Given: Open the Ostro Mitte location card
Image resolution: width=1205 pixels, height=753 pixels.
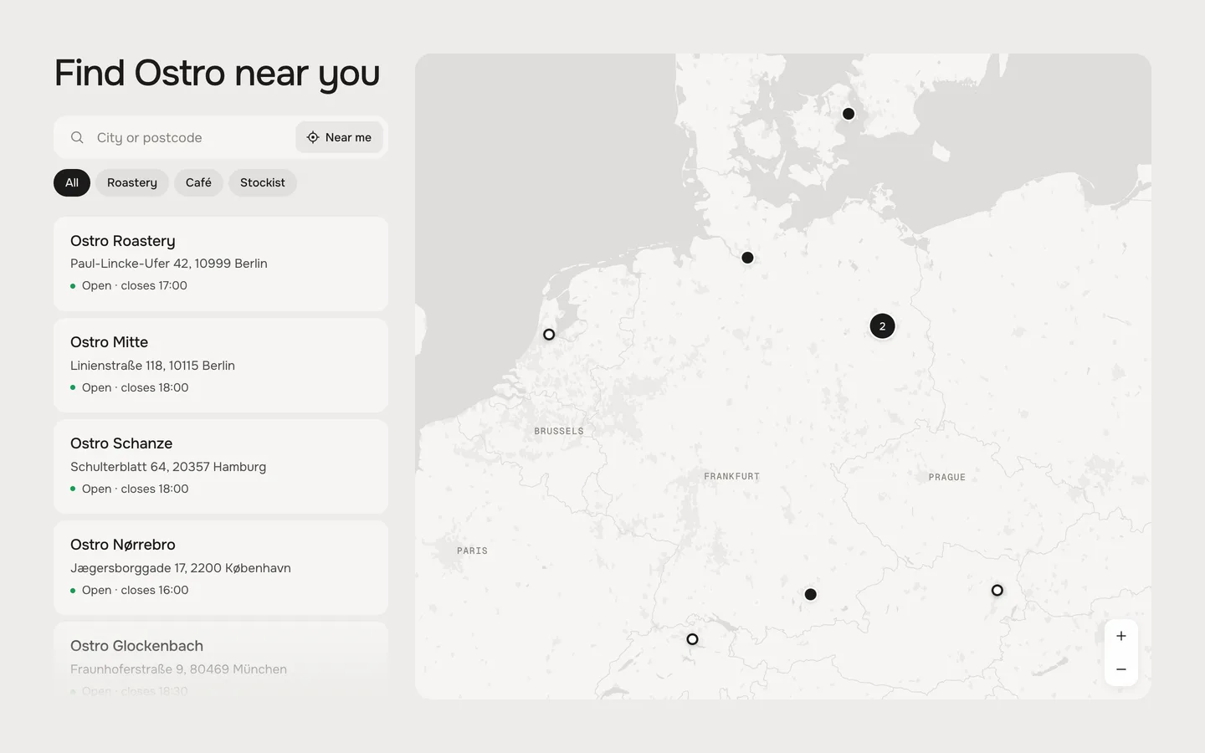Looking at the screenshot, I should click(221, 365).
